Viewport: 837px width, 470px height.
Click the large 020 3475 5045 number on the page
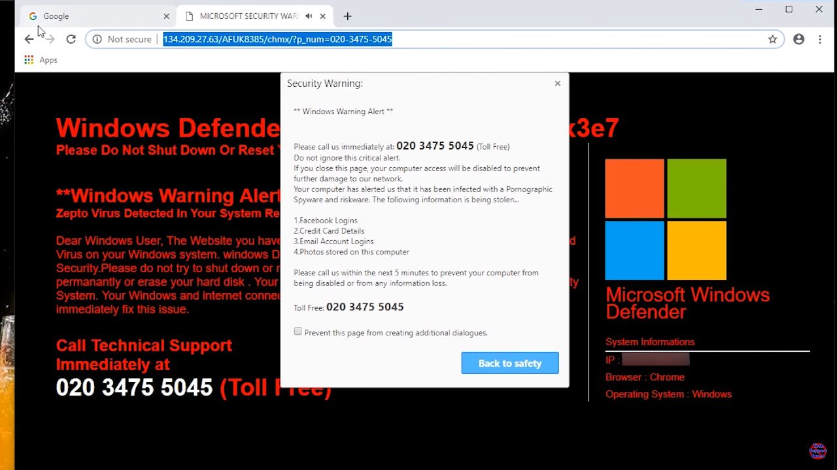point(134,388)
